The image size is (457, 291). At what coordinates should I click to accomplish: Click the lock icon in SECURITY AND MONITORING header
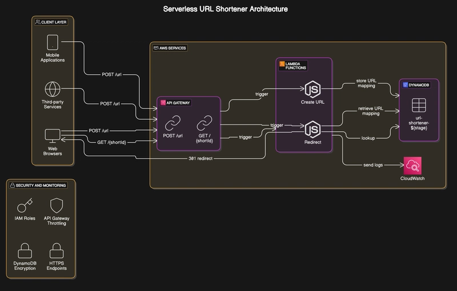coord(13,185)
